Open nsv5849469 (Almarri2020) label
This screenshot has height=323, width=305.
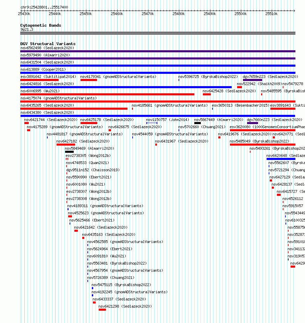[x=89, y=149]
